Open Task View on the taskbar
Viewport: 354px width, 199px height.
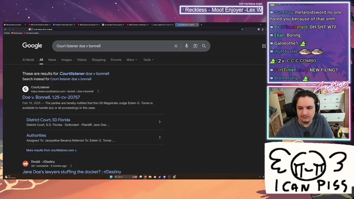[140, 177]
